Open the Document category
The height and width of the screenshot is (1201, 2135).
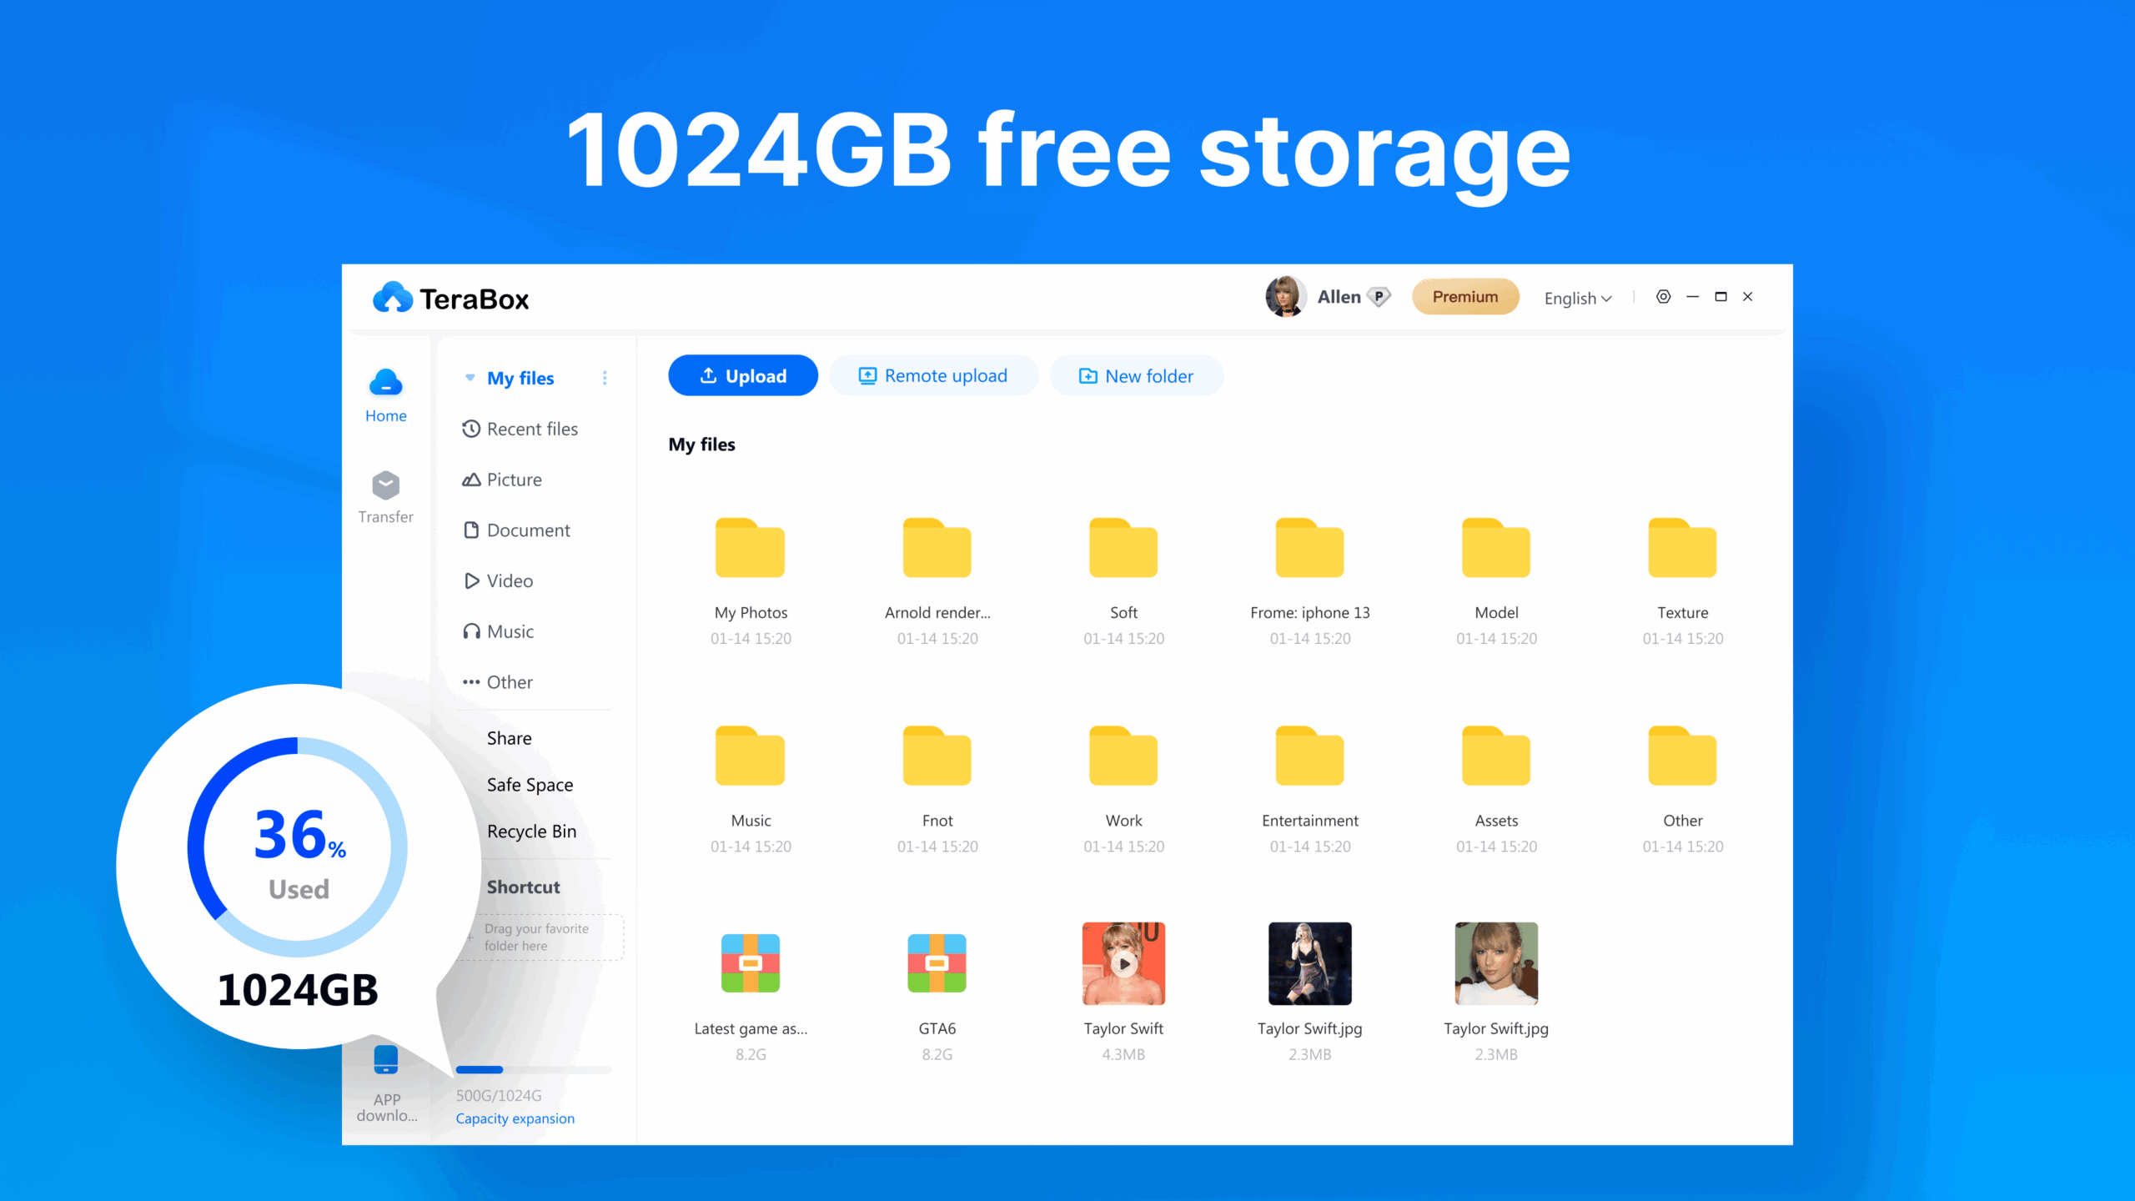528,530
